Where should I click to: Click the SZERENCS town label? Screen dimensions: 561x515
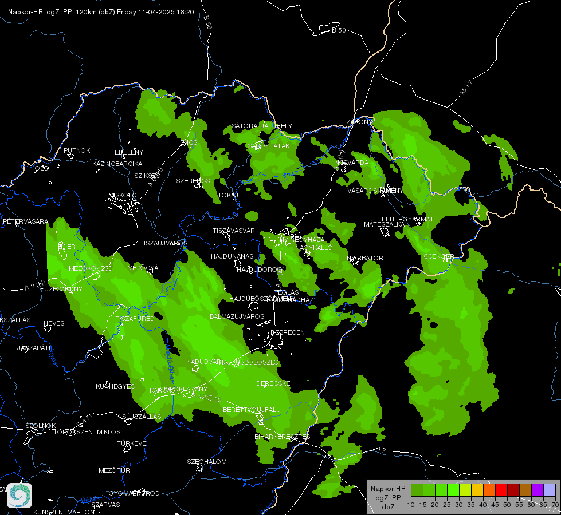click(x=193, y=181)
